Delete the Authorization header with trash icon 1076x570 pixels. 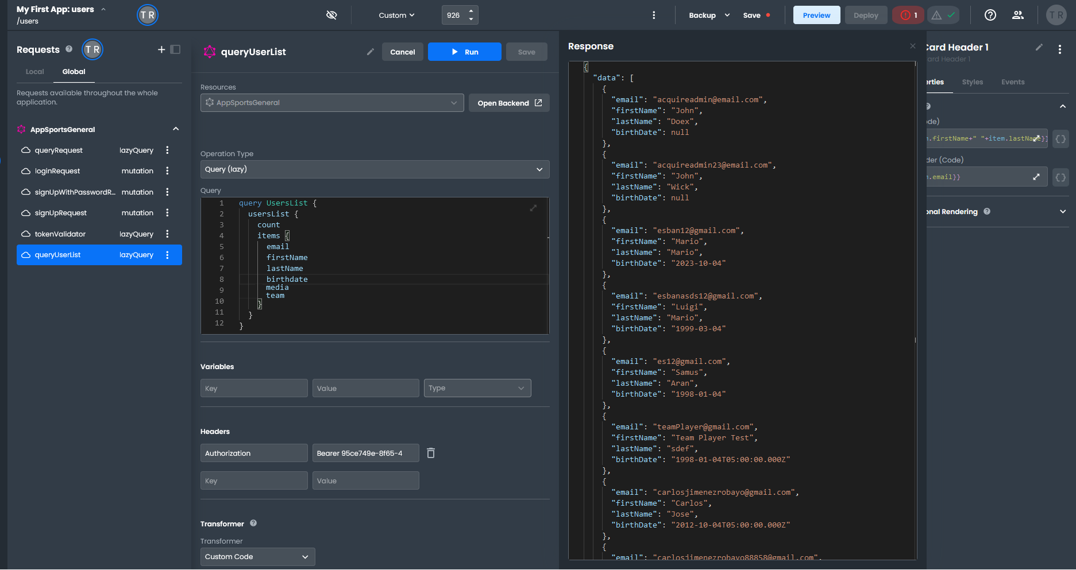431,453
